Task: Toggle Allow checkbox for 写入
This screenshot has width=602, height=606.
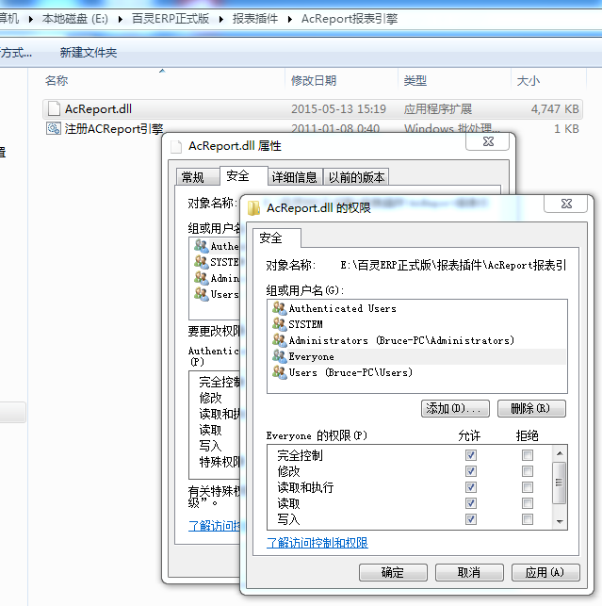Action: (471, 519)
